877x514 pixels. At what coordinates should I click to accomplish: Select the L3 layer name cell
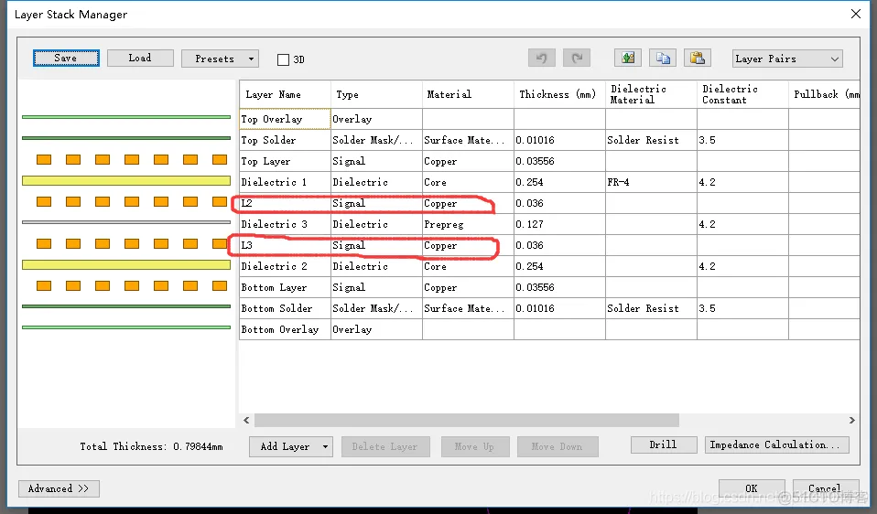coord(286,245)
